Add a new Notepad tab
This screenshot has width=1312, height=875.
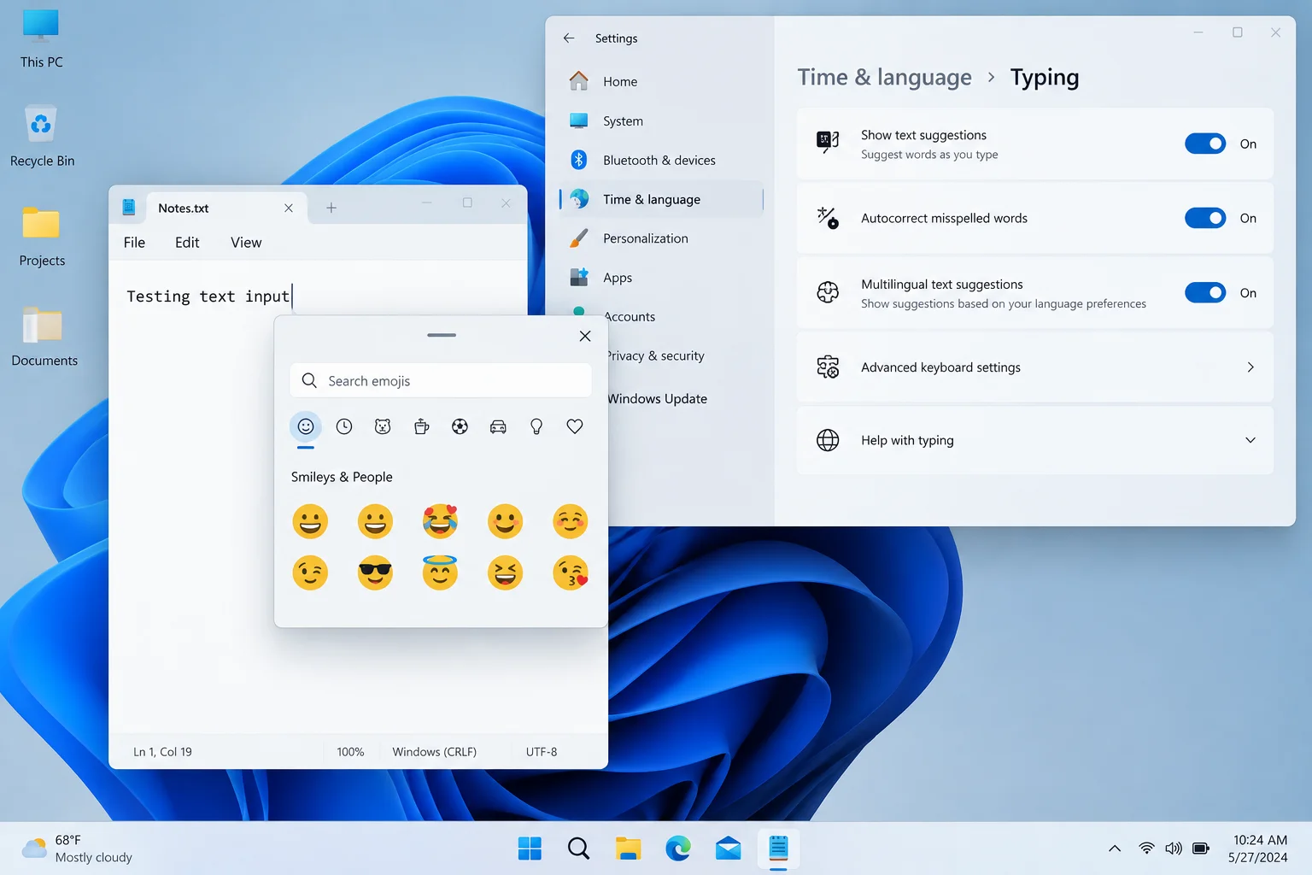click(x=331, y=208)
